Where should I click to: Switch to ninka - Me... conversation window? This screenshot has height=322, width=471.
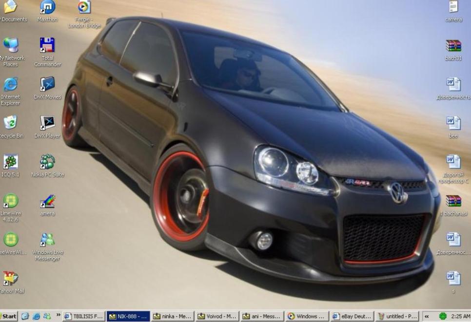pos(173,316)
